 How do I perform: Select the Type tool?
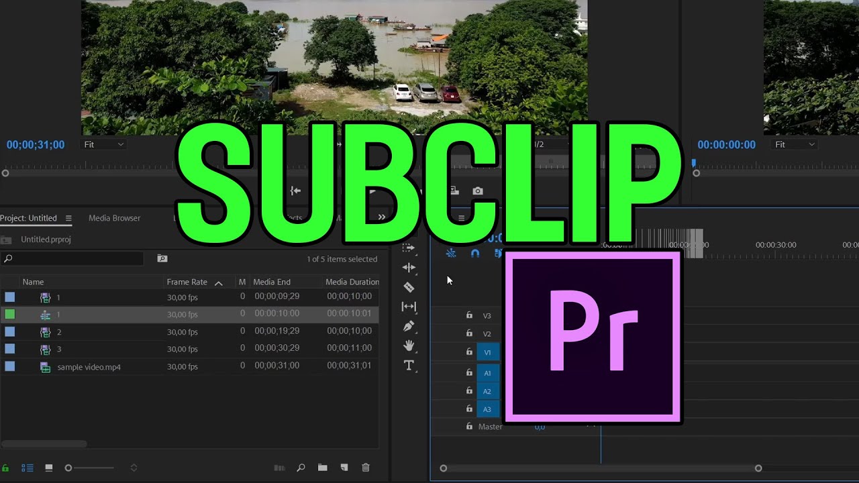coord(409,365)
